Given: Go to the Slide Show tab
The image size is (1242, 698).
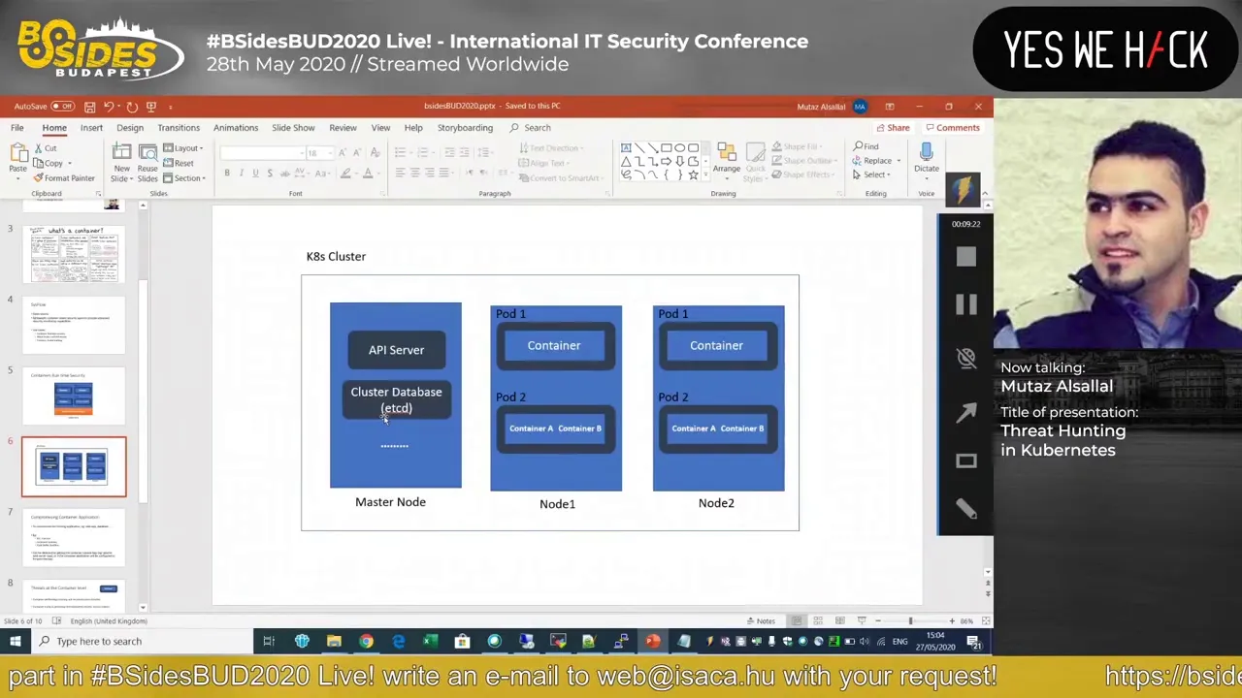Looking at the screenshot, I should pos(293,128).
